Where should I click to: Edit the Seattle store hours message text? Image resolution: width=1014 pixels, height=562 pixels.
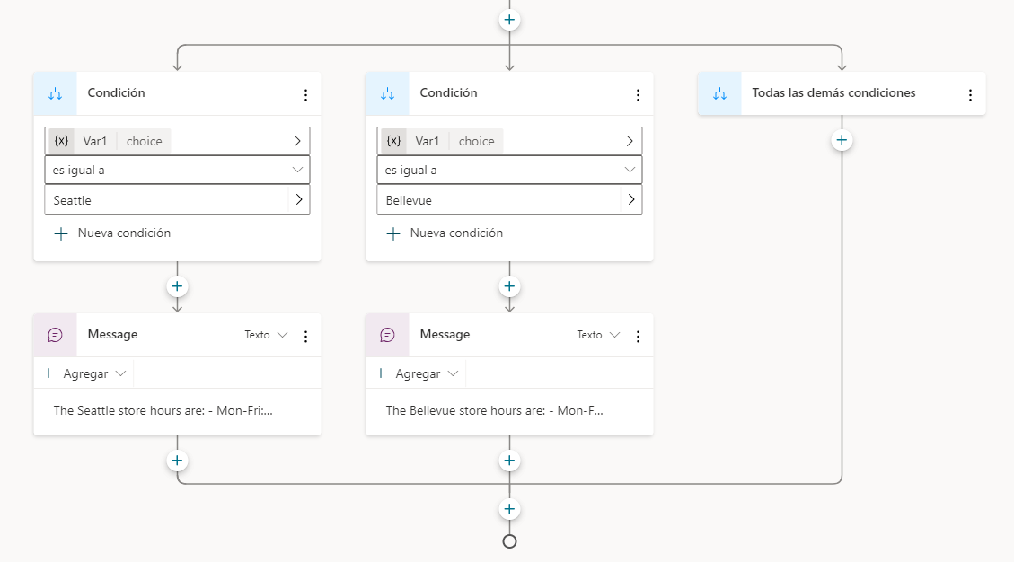(163, 410)
